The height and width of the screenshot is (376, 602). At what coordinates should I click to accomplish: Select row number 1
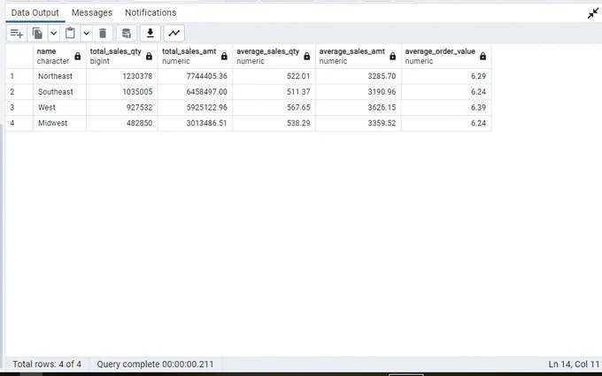[19, 76]
